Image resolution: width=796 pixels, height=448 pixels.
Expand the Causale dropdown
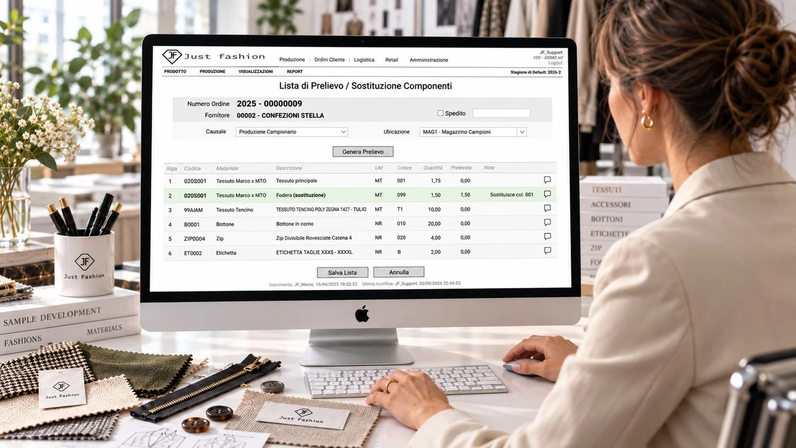coord(292,132)
